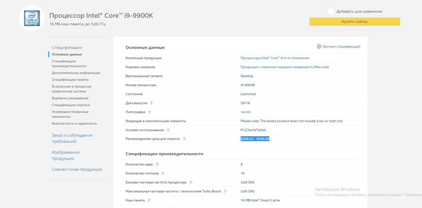Image resolution: width=422 pixels, height=208 pixels.
Task: Open help icon beside 'Условия использования'
Action: 168,130
